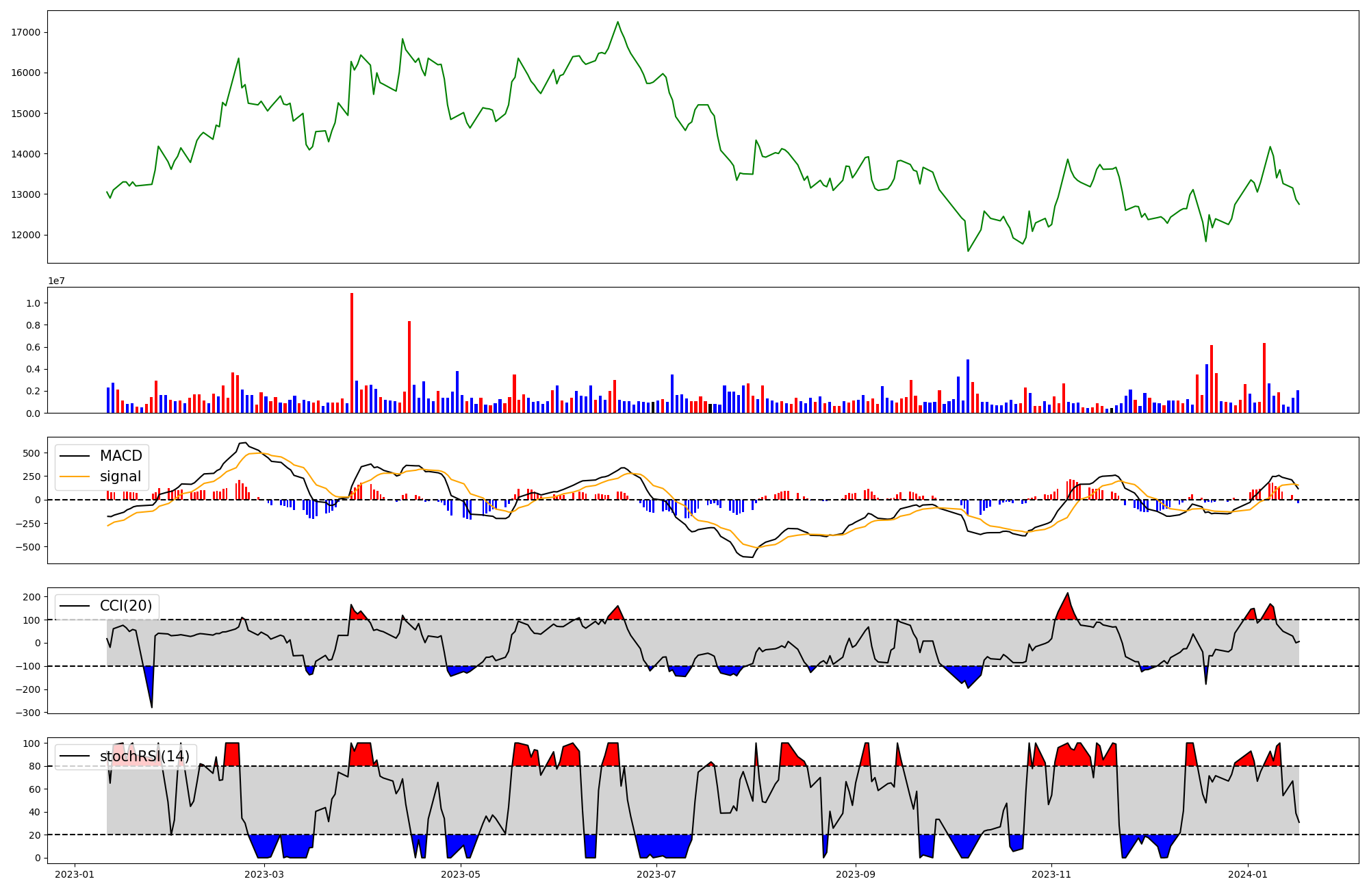Image resolution: width=1369 pixels, height=890 pixels.
Task: Click the signal legend text
Action: point(120,476)
